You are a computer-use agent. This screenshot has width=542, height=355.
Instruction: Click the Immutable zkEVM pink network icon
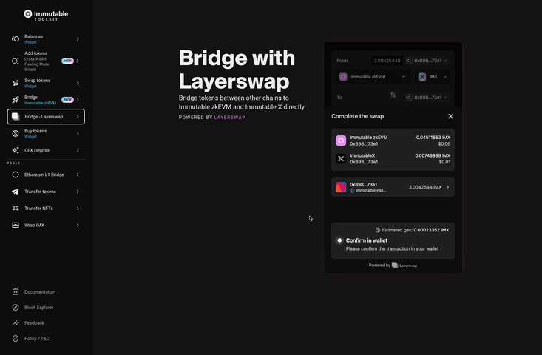pos(341,141)
